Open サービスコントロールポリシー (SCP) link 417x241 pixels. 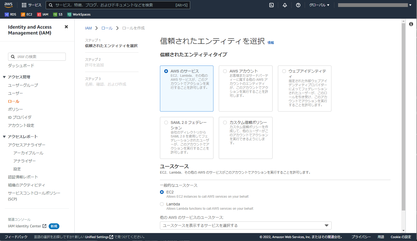tap(34, 196)
